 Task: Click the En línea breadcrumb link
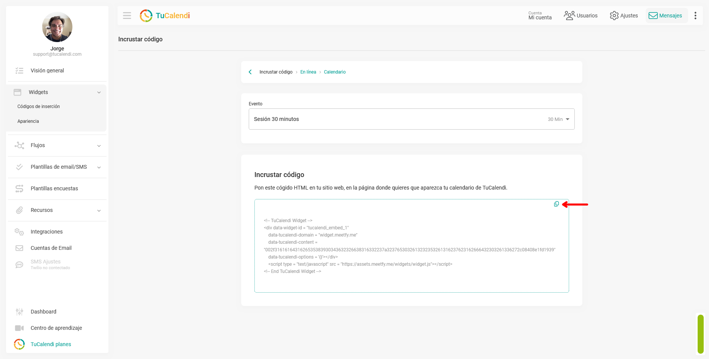[x=308, y=72]
